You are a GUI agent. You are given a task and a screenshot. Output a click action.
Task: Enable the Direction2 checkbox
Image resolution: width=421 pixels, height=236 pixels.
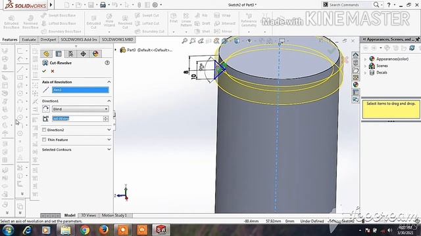pos(44,130)
